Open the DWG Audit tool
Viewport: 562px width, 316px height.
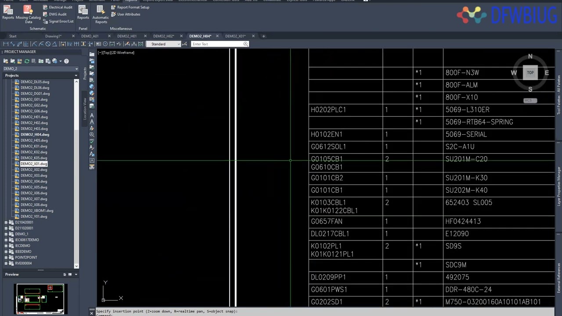(x=54, y=14)
